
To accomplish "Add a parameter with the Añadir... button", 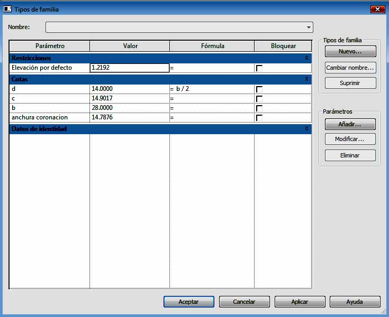I will 350,124.
